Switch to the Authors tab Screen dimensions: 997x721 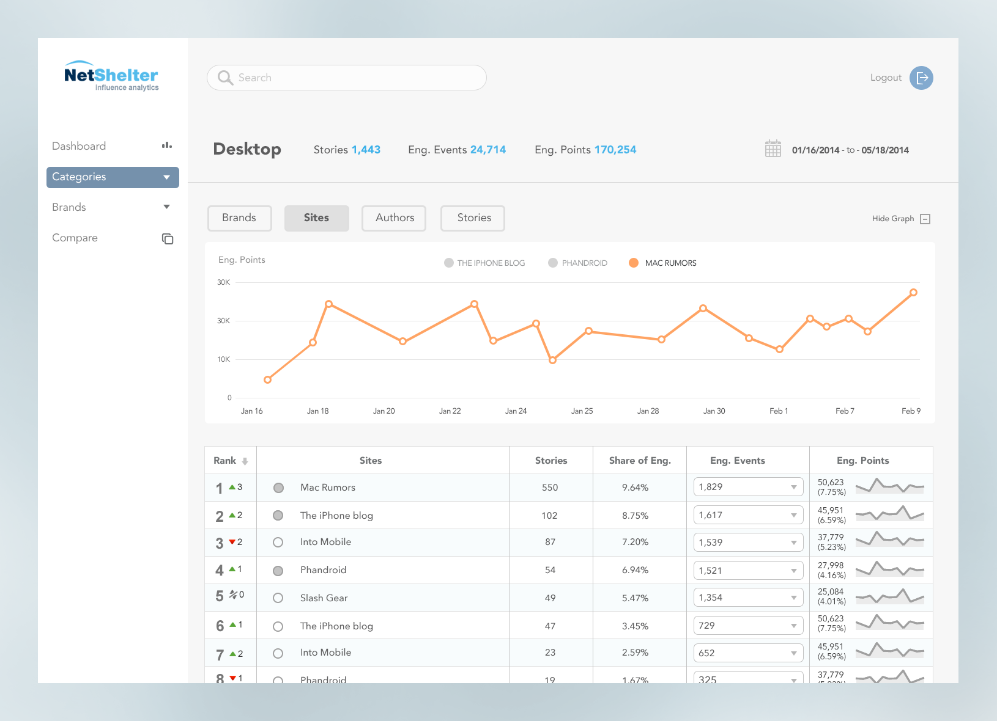click(x=394, y=218)
